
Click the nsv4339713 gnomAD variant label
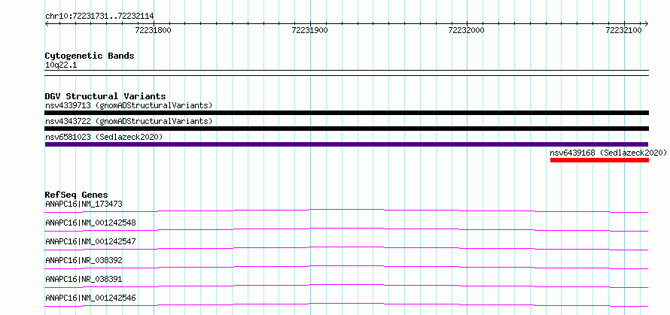coord(129,105)
